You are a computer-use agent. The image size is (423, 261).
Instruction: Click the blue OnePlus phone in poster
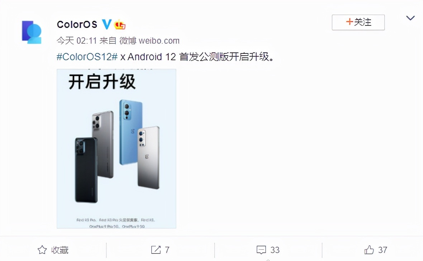131,132
